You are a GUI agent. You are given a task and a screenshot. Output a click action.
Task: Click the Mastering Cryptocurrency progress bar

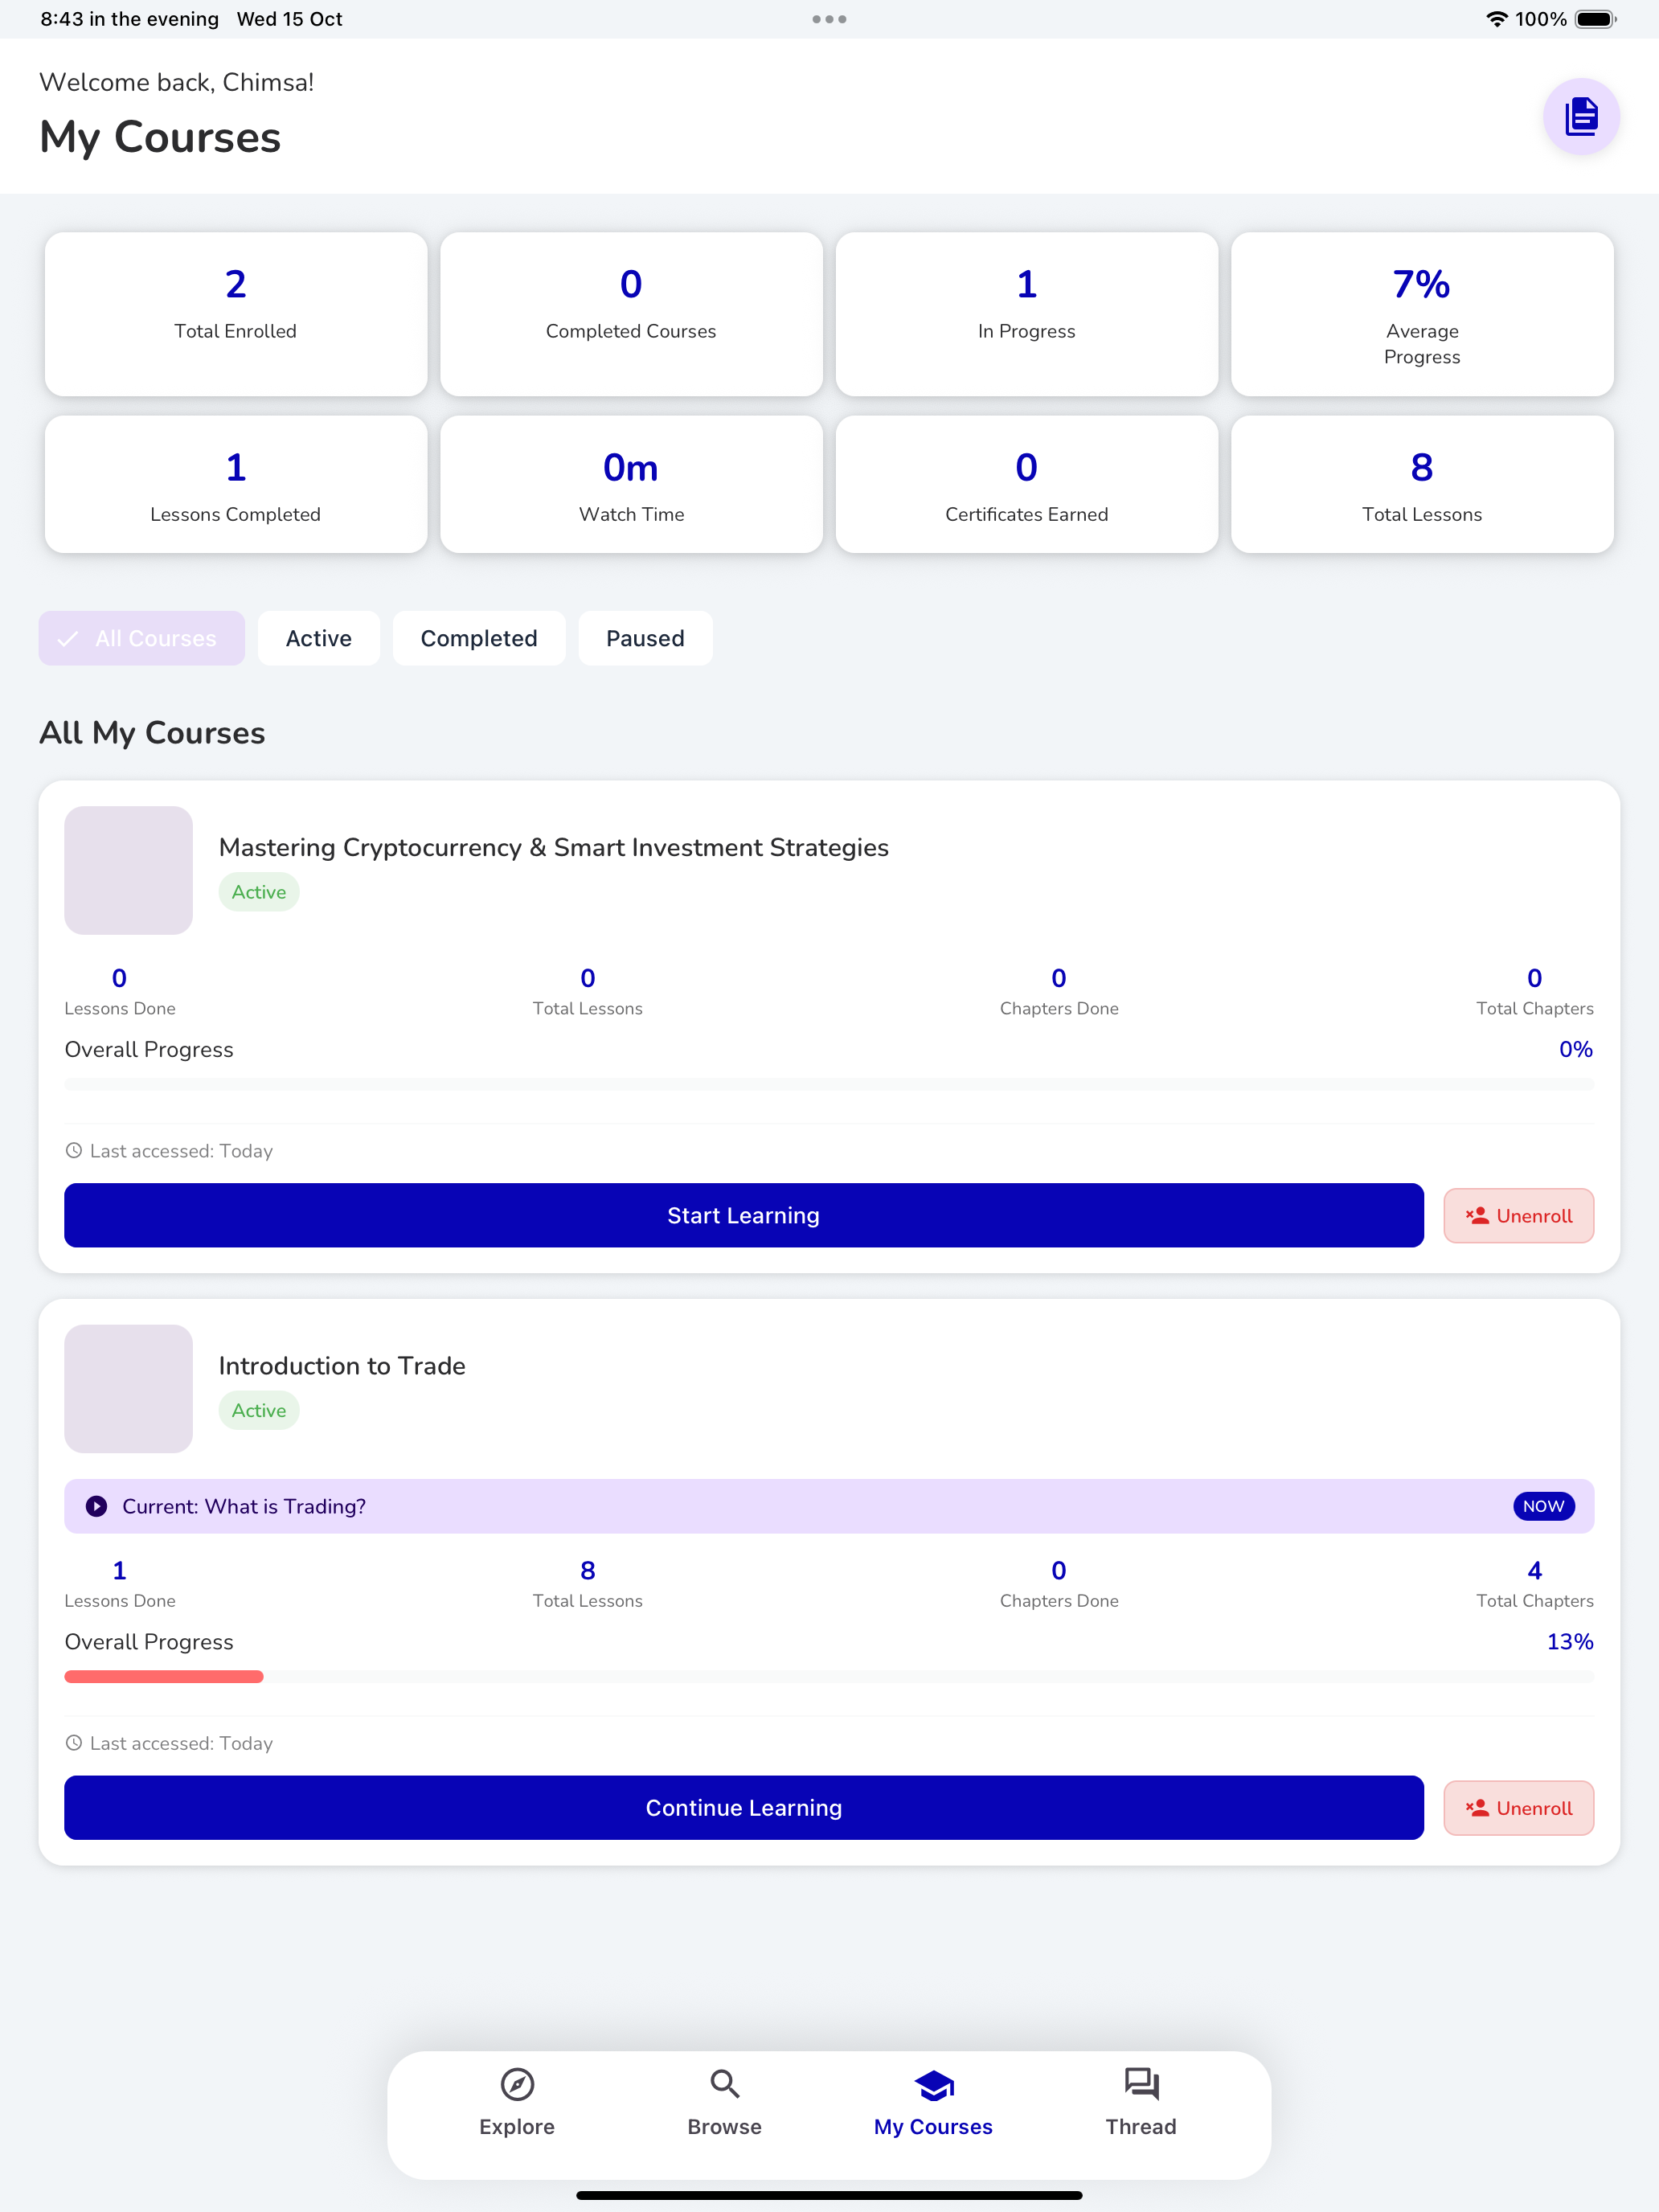point(829,1084)
